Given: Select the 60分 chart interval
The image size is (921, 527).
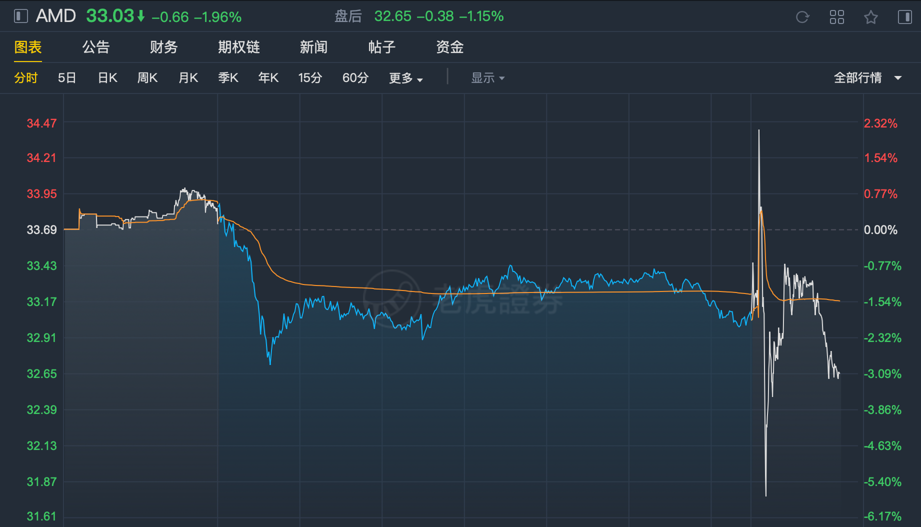Looking at the screenshot, I should tap(355, 78).
